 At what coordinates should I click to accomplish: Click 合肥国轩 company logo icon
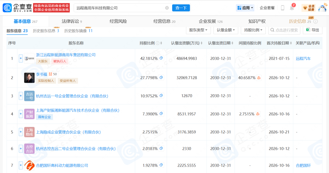pos(29,165)
